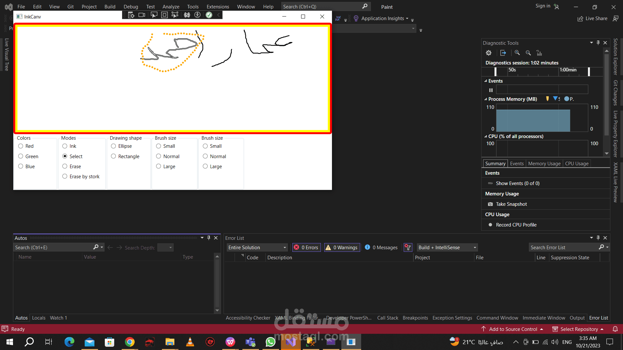Toggle the Error List filter funnel icon
The width and height of the screenshot is (623, 350).
pyautogui.click(x=408, y=248)
